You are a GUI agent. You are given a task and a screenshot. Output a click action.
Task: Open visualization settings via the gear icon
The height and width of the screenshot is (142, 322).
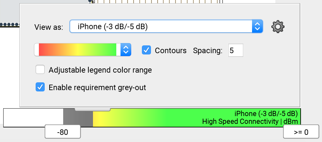coord(278,27)
